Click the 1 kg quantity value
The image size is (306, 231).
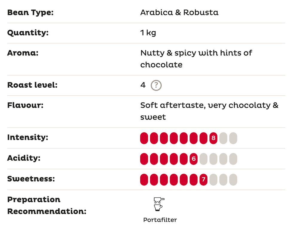(148, 32)
